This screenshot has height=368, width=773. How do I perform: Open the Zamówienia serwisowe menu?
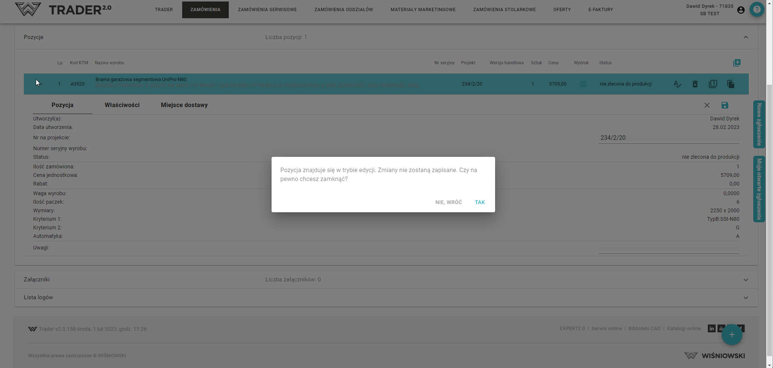267,10
